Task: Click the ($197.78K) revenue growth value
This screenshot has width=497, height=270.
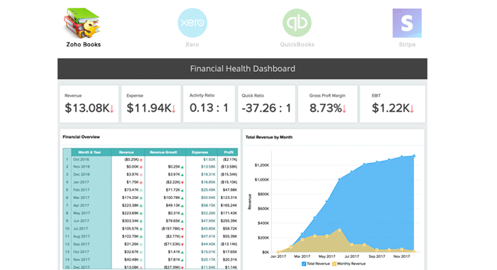Action: (x=171, y=229)
